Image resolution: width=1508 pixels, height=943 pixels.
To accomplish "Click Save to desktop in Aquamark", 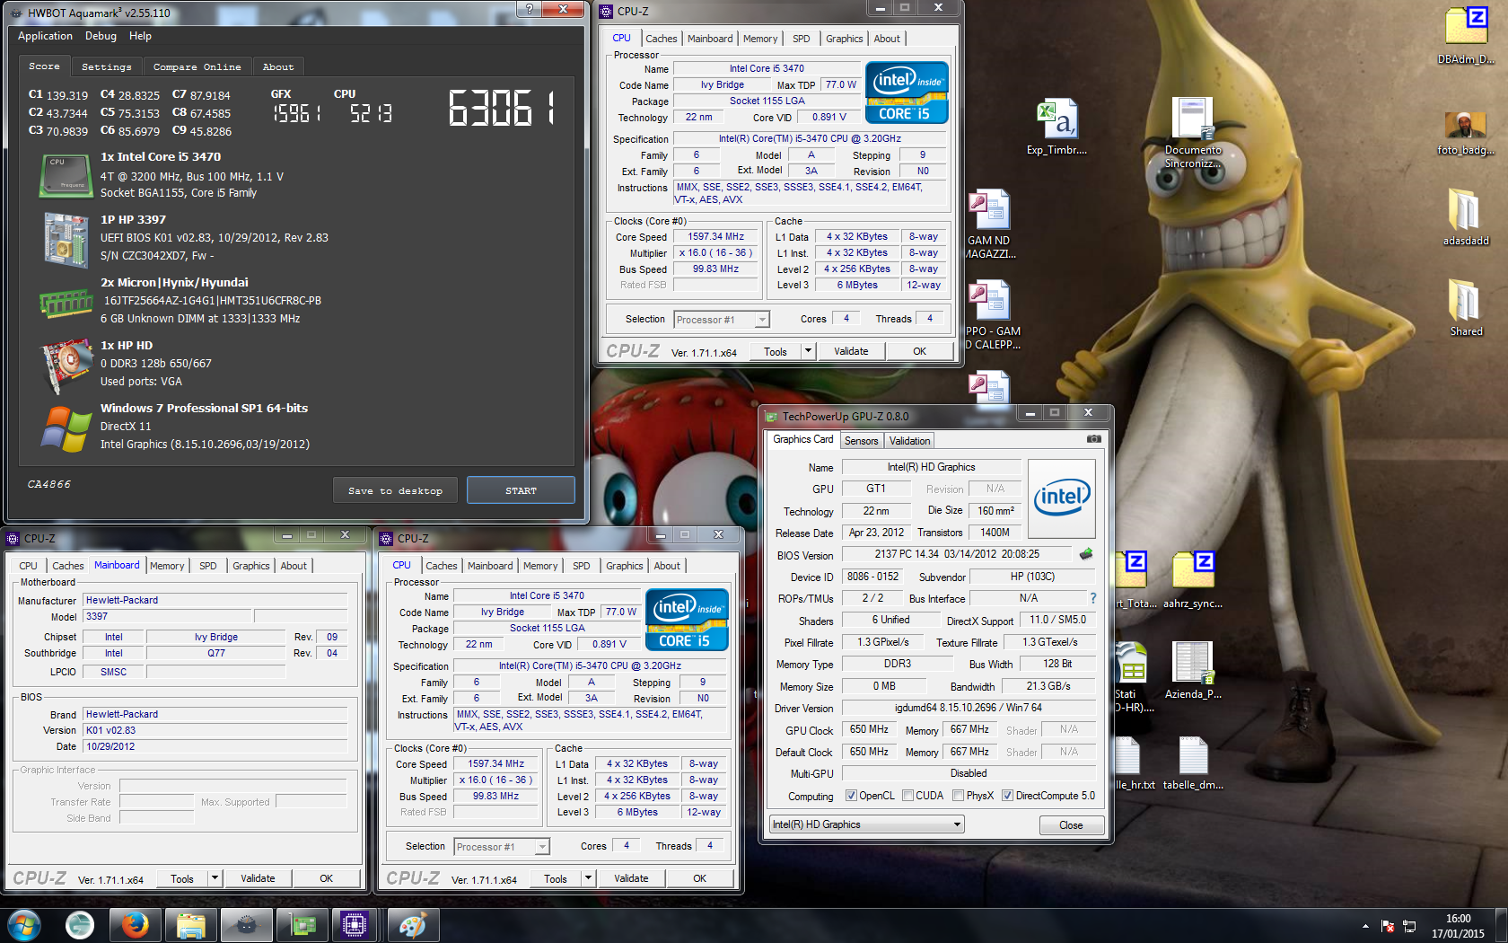I will 395,490.
